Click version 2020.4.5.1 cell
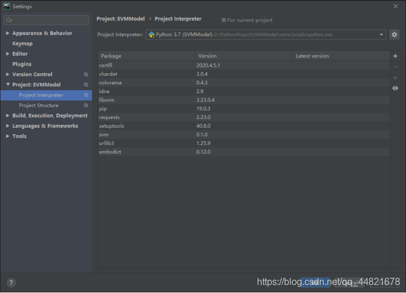406x293 pixels. coord(208,66)
